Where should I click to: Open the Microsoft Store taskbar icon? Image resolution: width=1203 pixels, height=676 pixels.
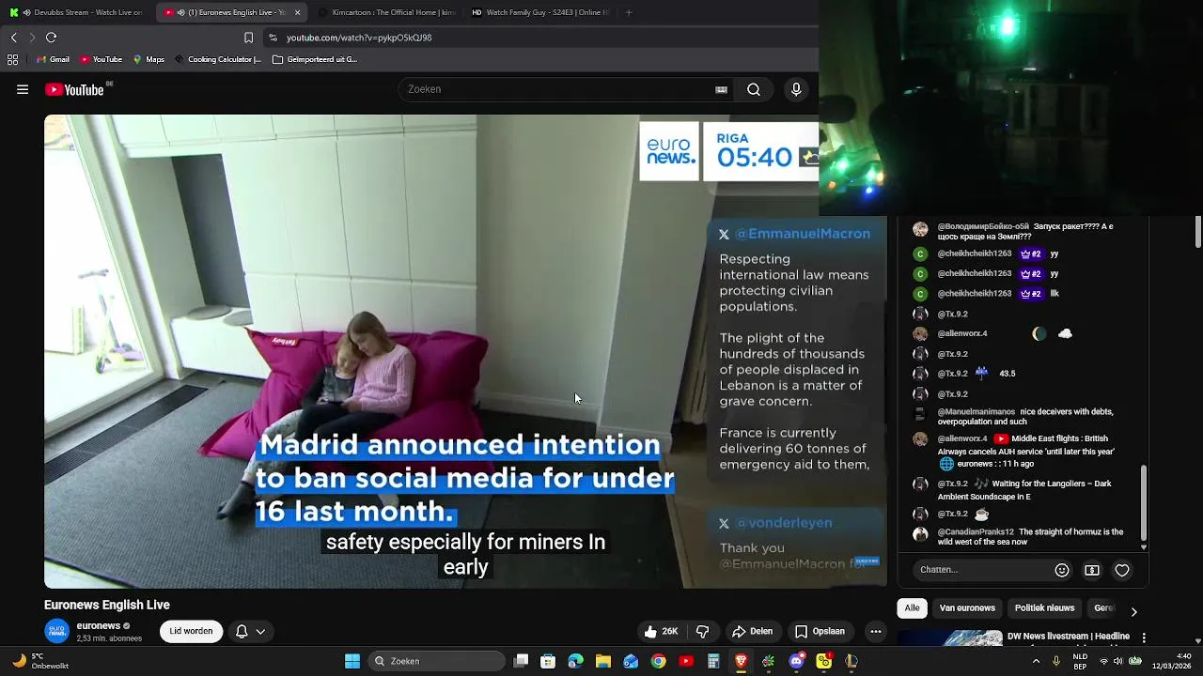pyautogui.click(x=548, y=661)
